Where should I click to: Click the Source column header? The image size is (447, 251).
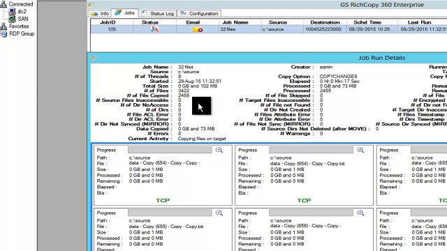(282, 22)
